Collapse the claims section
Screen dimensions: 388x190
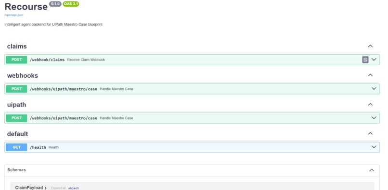370,46
